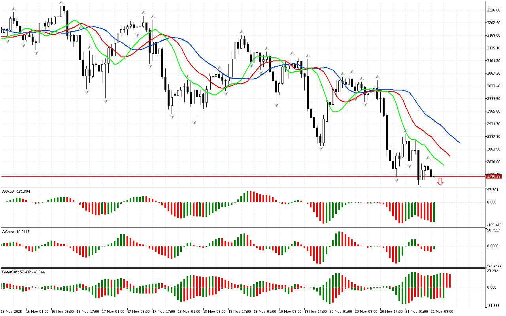506x316 pixels.
Task: Click the green Alligator lips line's right end
Action: coord(443,165)
